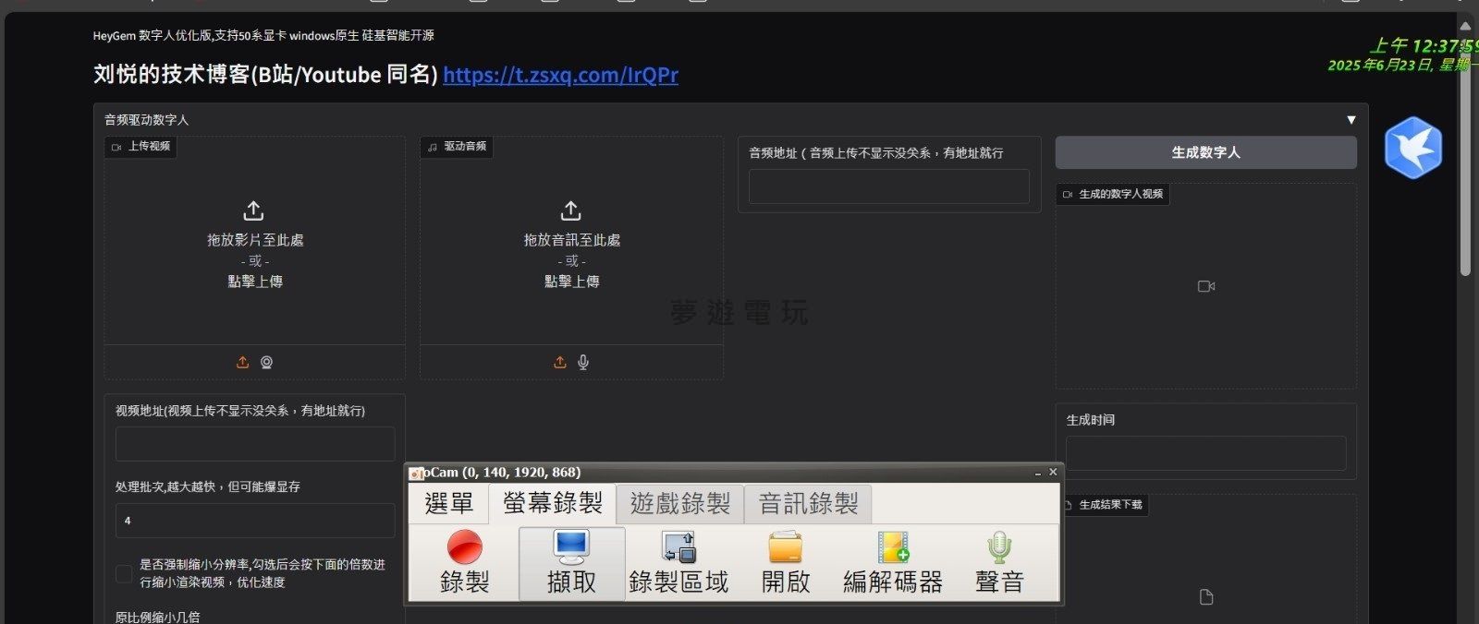Click the 點擊上傳 text in video panel
Viewport: 1479px width, 624px height.
pos(255,282)
